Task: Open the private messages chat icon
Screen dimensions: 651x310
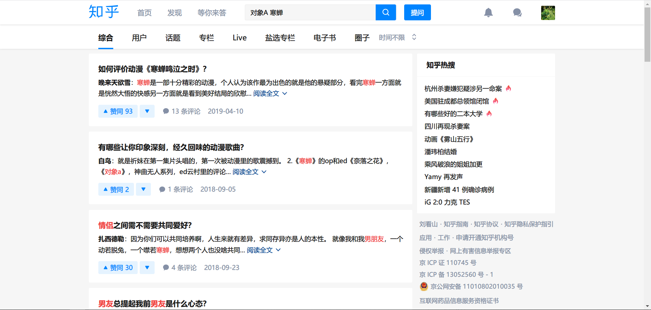Action: coord(517,13)
